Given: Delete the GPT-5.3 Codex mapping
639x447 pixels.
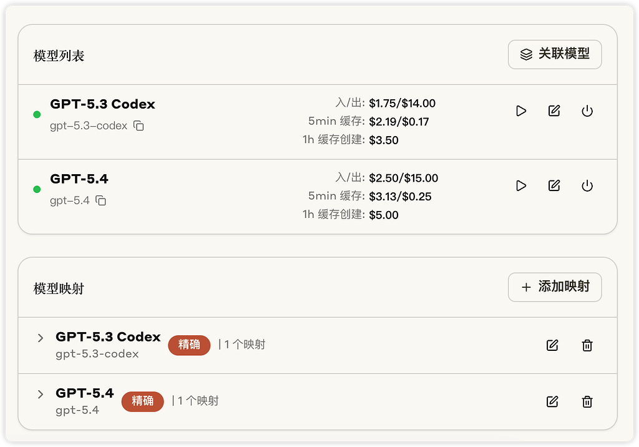Looking at the screenshot, I should pos(587,345).
